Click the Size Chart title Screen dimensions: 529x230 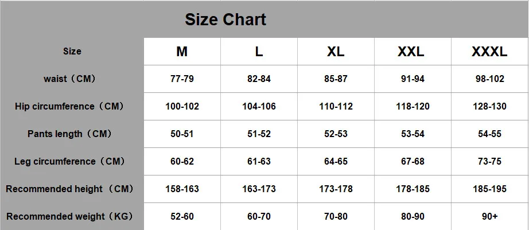point(225,20)
